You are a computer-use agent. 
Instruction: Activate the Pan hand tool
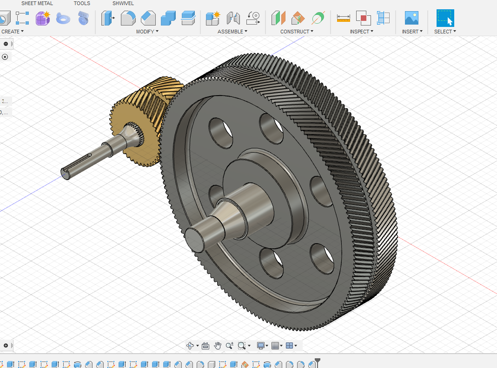218,346
